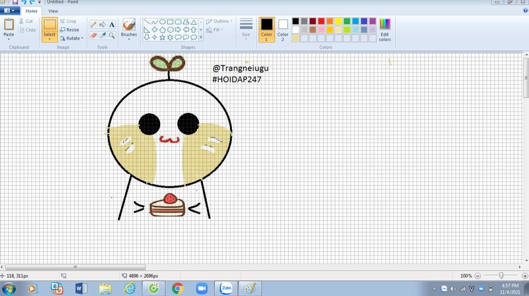This screenshot has width=529, height=296.
Task: Click the Save icon in title bar
Action: point(15,2)
